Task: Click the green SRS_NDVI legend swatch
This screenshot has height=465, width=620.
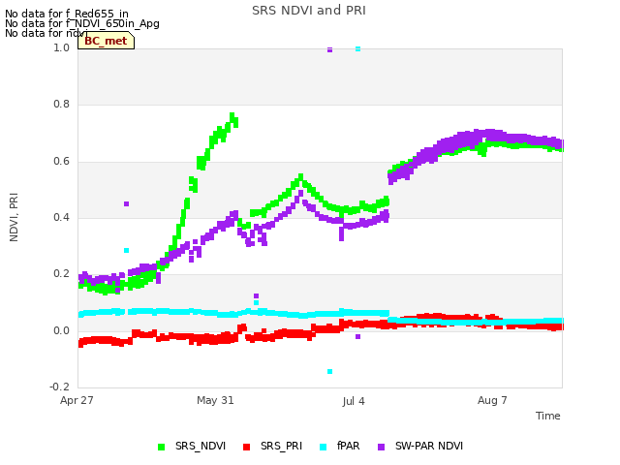Action: click(161, 447)
